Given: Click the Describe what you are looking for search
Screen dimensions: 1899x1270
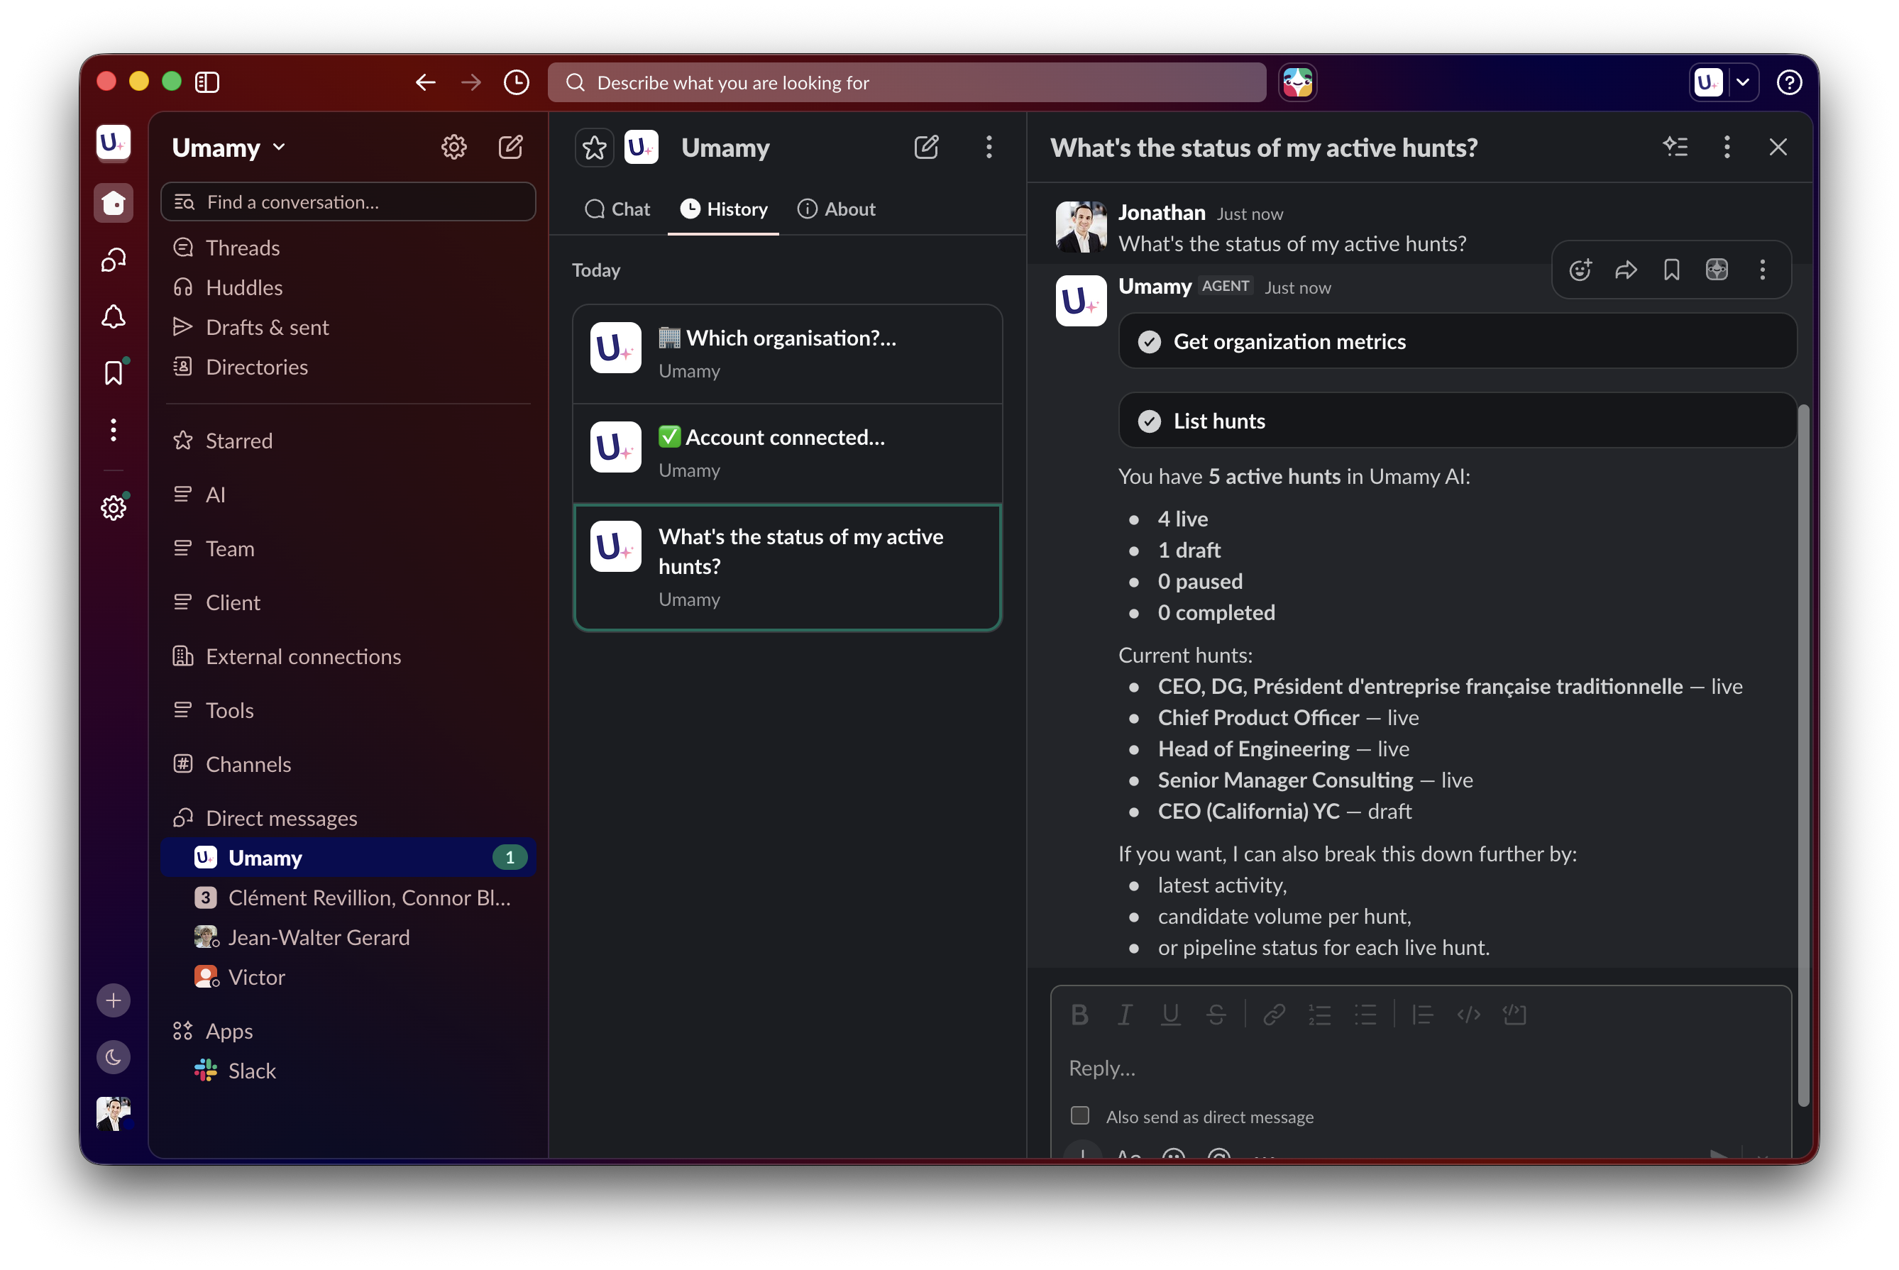Looking at the screenshot, I should (x=906, y=82).
